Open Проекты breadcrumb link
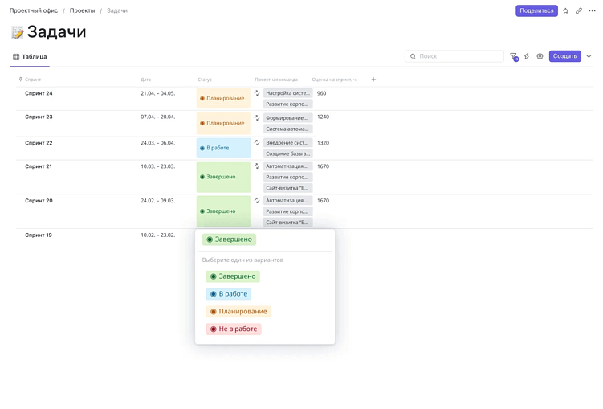 click(82, 10)
